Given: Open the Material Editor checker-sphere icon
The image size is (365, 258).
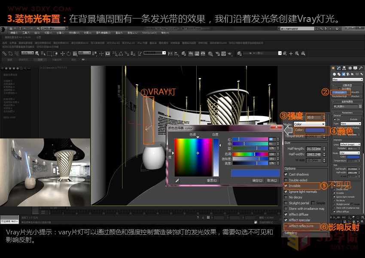Looking at the screenshot, I should click(x=210, y=54).
